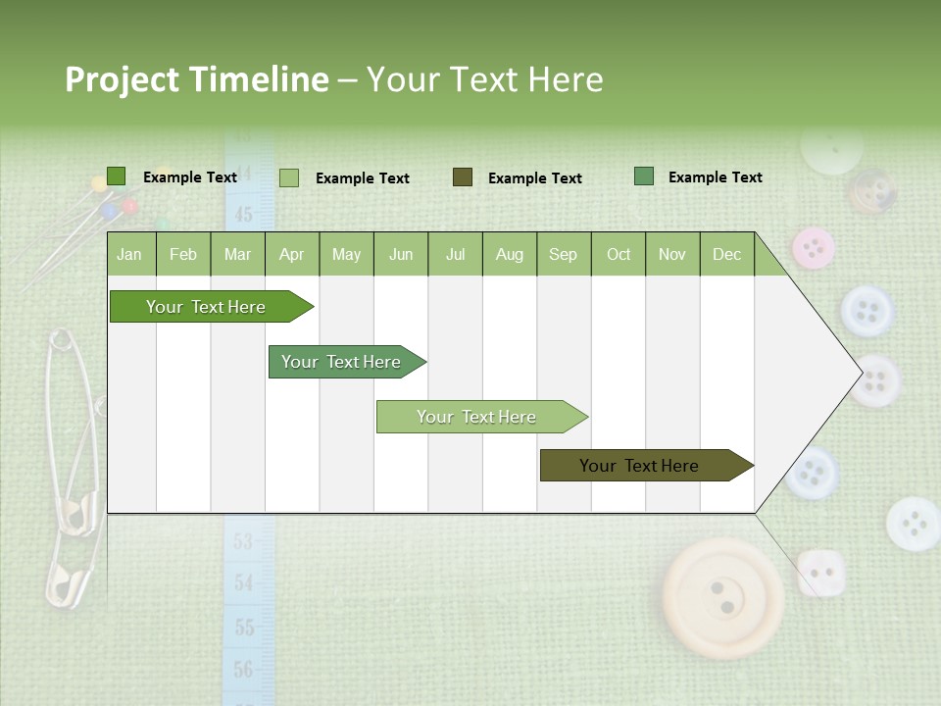Image resolution: width=941 pixels, height=706 pixels.
Task: Click the Feb month header cell
Action: tap(183, 254)
